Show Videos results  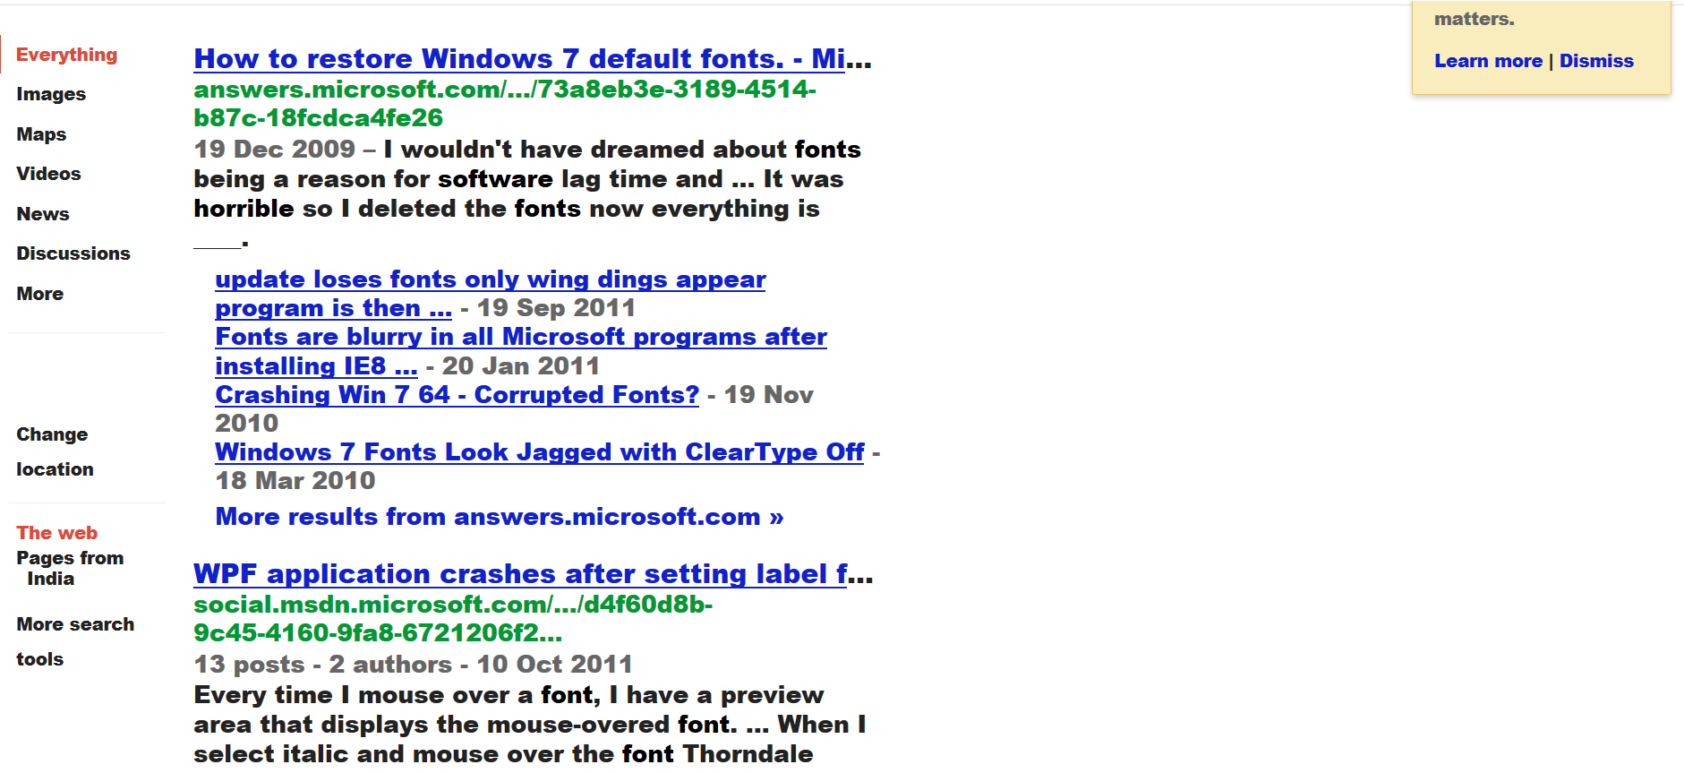[x=48, y=174]
